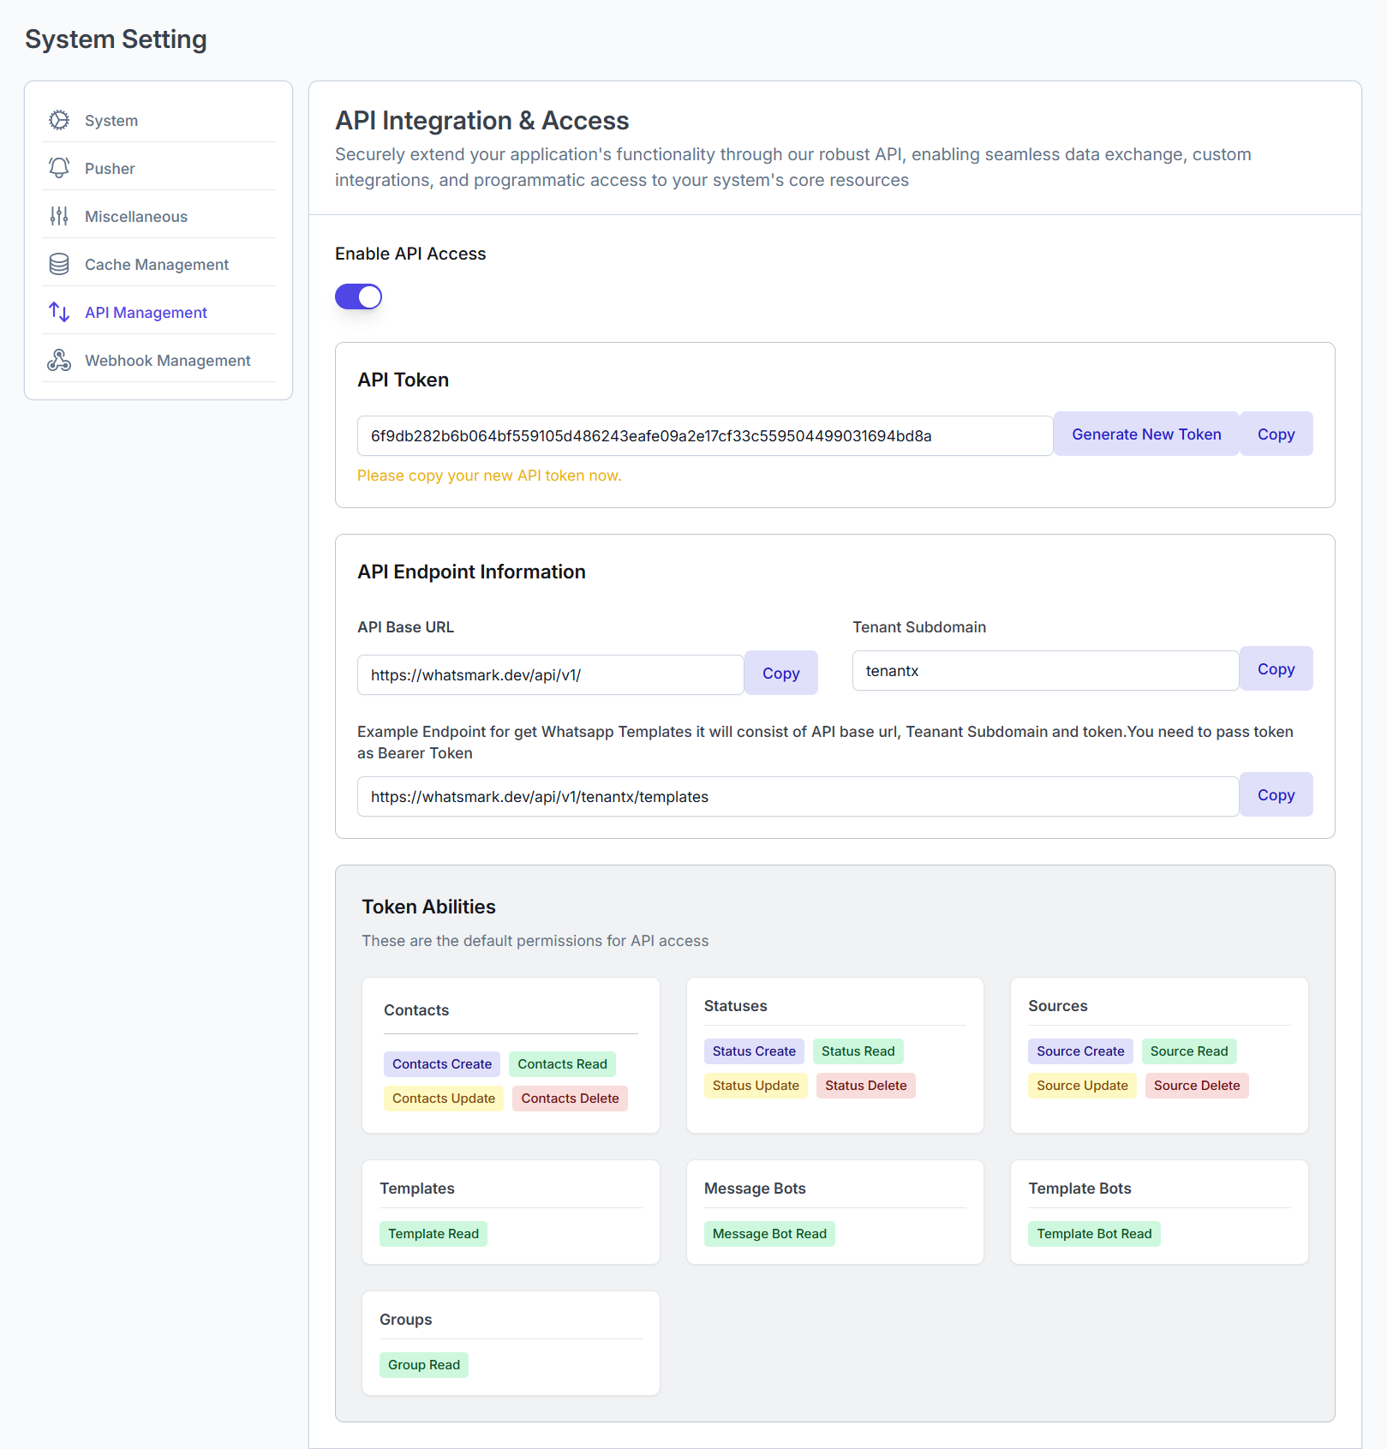
Task: Select the Pusher bell icon
Action: 58,168
